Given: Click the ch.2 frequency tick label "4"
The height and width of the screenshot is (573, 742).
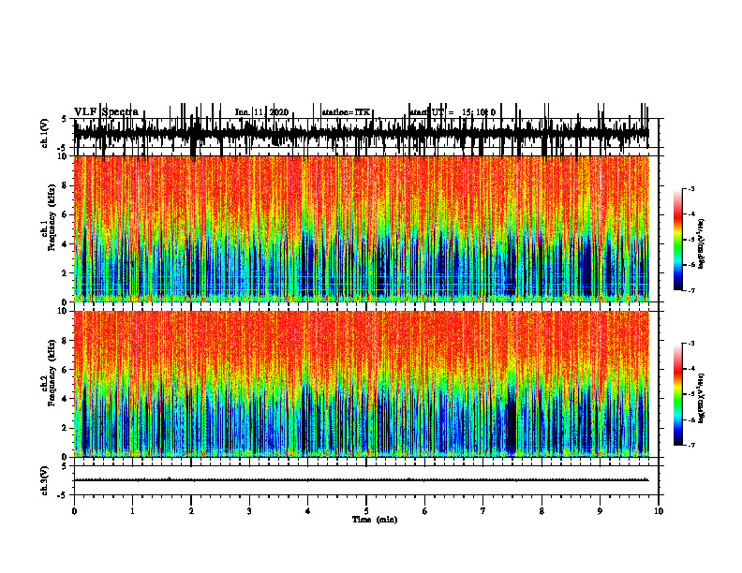Looking at the screenshot, I should 65,399.
